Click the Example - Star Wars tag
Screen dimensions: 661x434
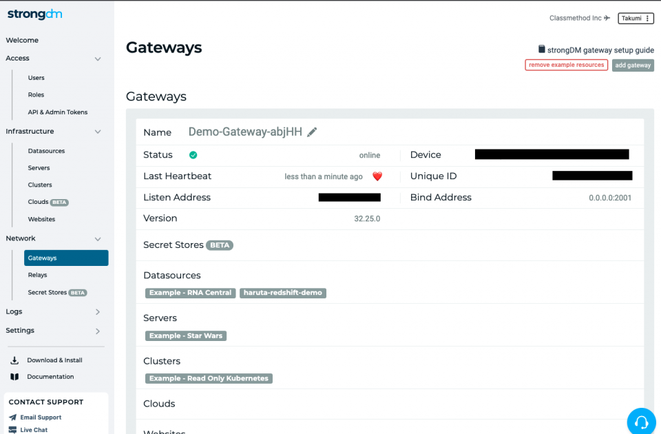pyautogui.click(x=186, y=335)
